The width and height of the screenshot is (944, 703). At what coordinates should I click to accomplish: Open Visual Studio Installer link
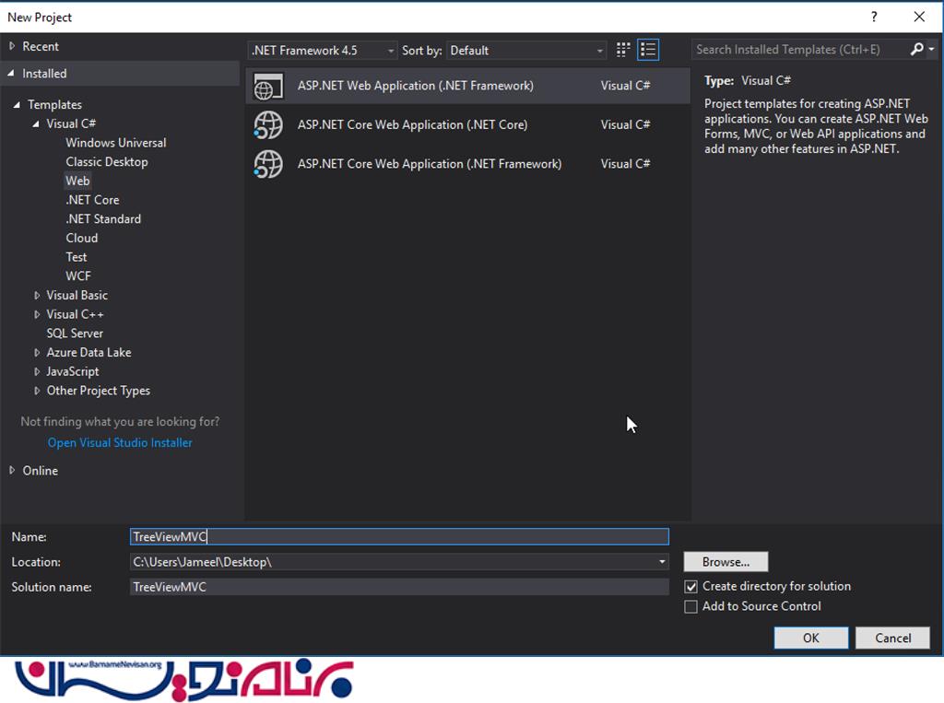120,443
